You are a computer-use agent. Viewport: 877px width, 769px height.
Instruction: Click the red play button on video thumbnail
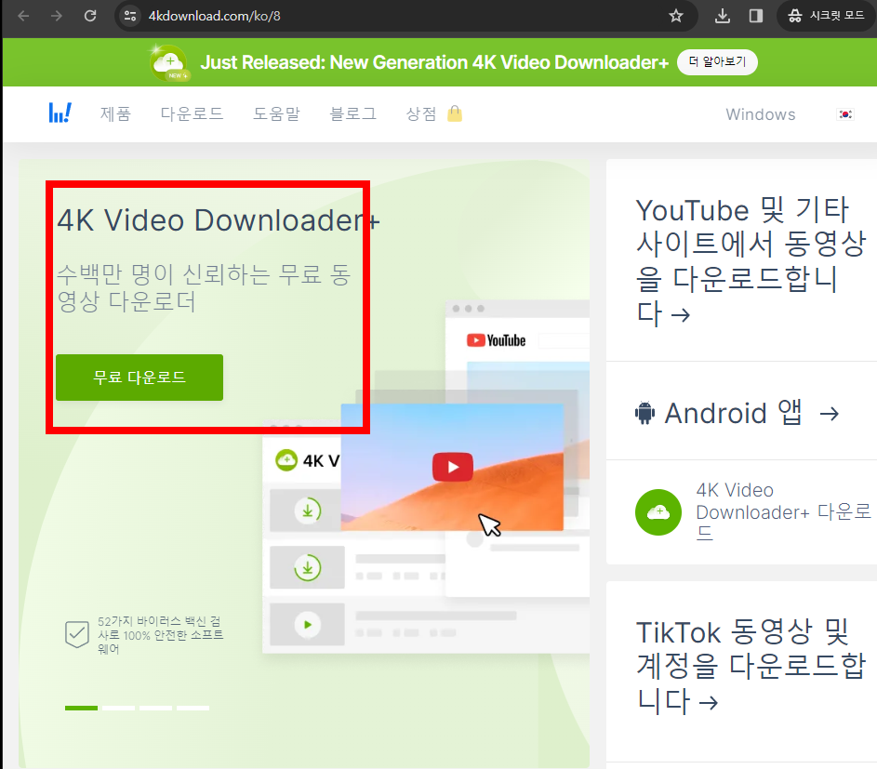(x=453, y=467)
